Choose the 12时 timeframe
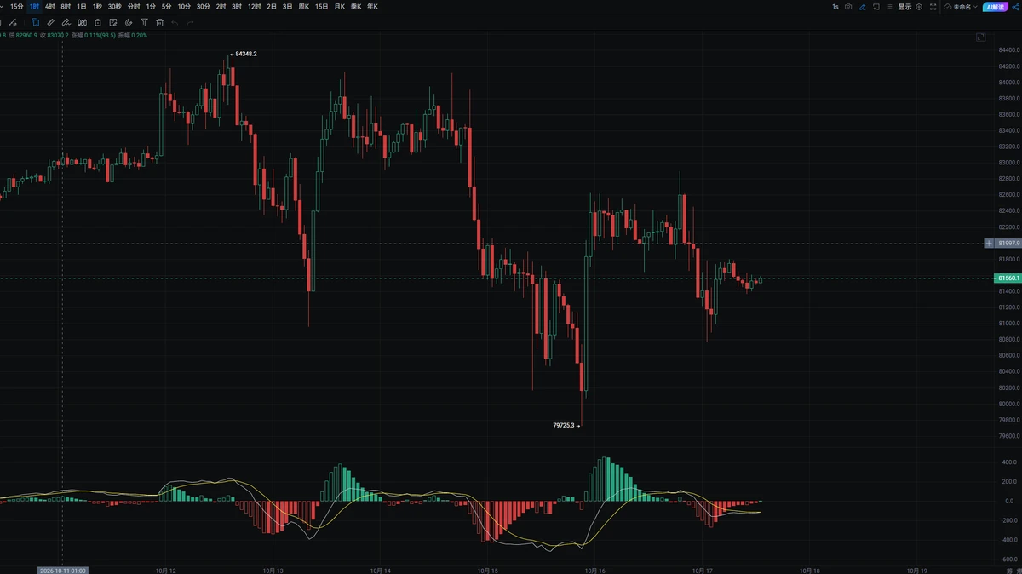1022x574 pixels. tap(254, 7)
